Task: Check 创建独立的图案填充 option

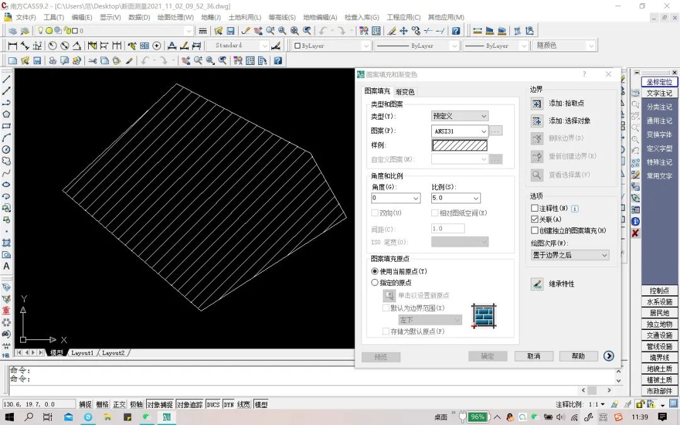Action: point(535,230)
